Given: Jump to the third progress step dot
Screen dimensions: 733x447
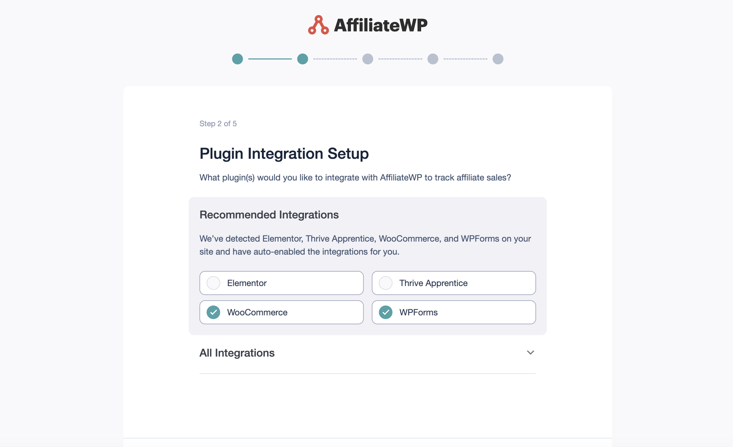Looking at the screenshot, I should 368,59.
